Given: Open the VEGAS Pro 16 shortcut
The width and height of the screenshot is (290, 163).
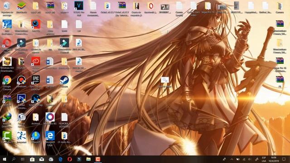Looking at the screenshot, I should click(79, 6).
